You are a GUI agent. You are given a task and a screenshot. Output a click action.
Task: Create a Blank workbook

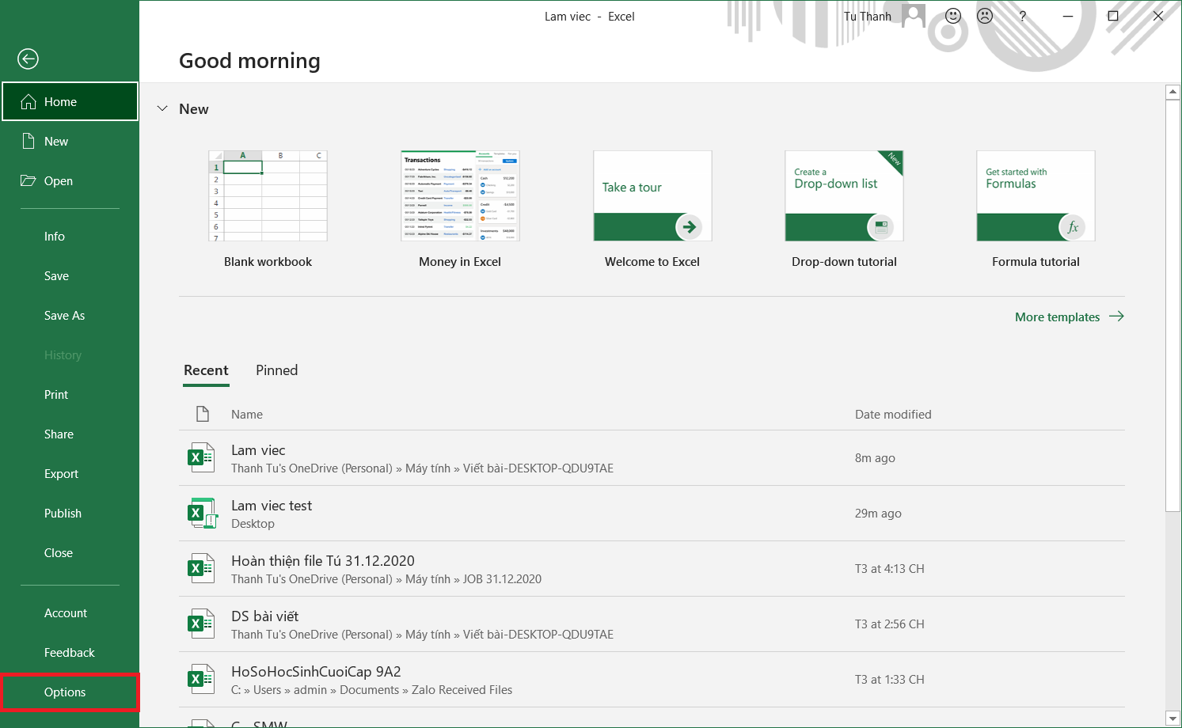[268, 196]
